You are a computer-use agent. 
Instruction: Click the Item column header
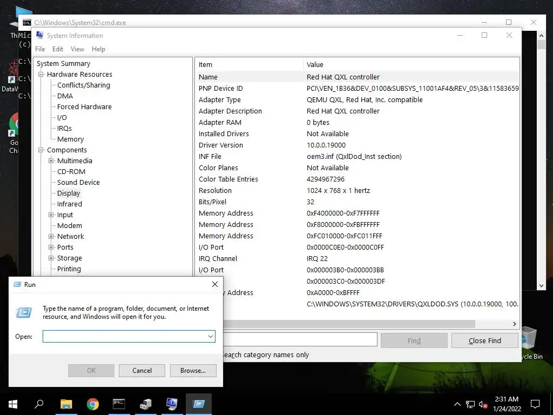(249, 65)
